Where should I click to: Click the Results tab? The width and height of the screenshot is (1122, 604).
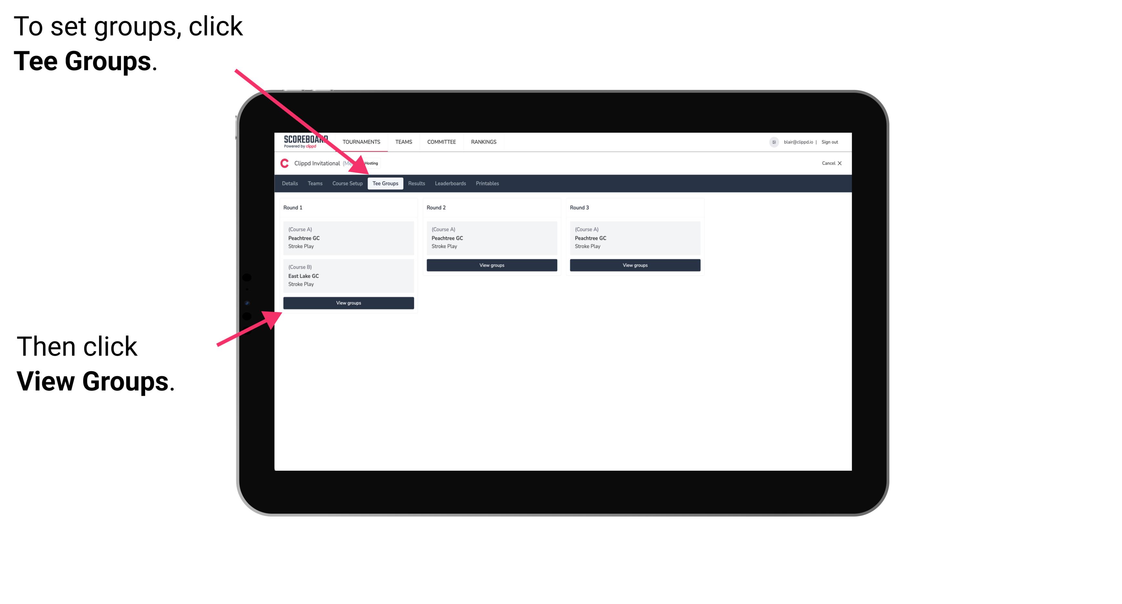click(x=415, y=183)
